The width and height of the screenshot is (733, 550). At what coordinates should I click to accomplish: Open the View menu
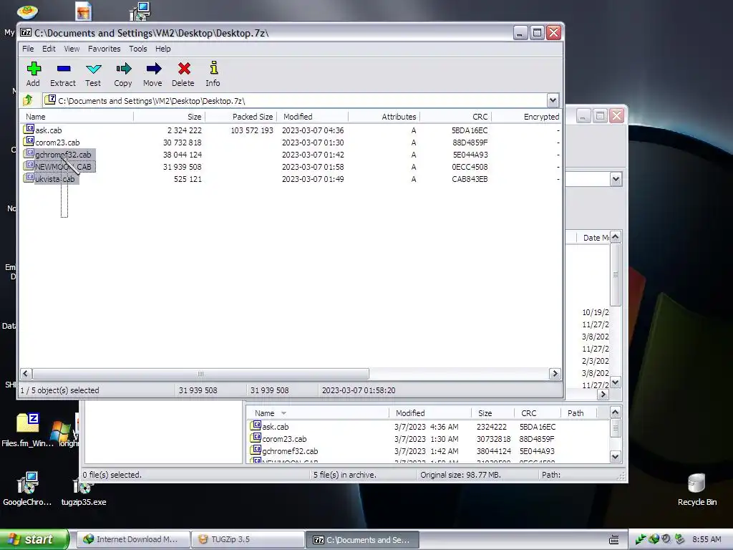pos(72,49)
